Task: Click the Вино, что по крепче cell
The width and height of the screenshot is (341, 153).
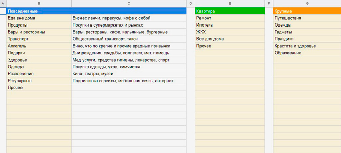Action: tap(129, 46)
